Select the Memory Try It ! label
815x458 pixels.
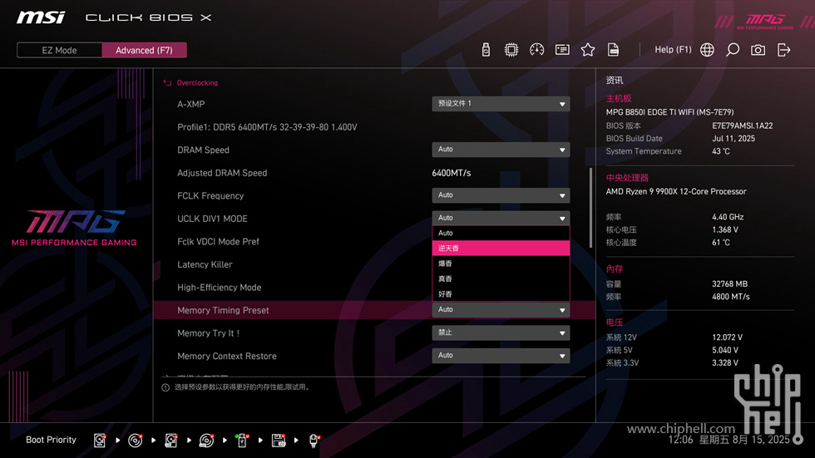point(208,333)
